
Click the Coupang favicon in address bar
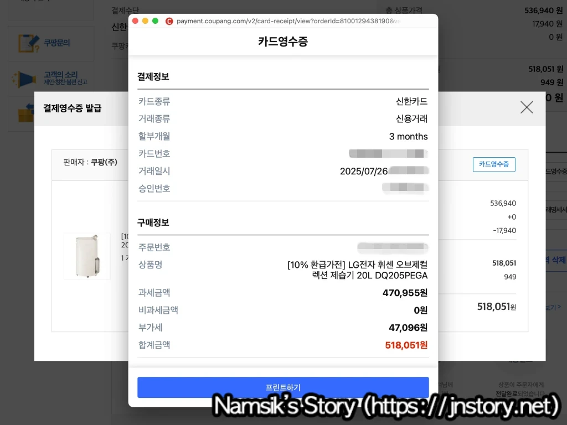[x=169, y=21]
